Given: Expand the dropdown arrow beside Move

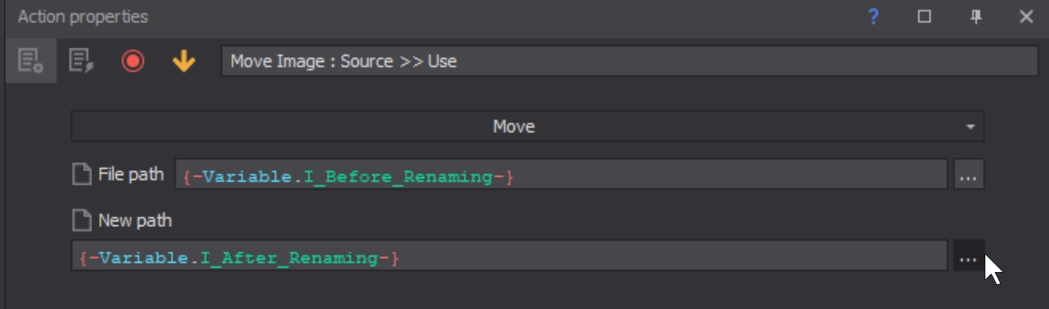Looking at the screenshot, I should [970, 127].
